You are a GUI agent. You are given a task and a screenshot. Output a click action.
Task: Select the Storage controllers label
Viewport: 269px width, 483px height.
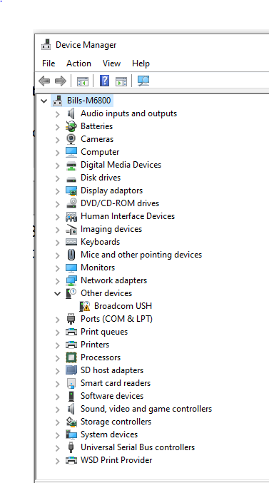pos(116,422)
